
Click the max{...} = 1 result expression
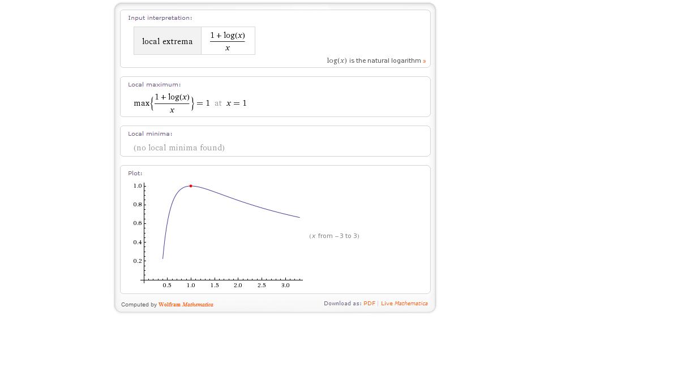click(172, 103)
